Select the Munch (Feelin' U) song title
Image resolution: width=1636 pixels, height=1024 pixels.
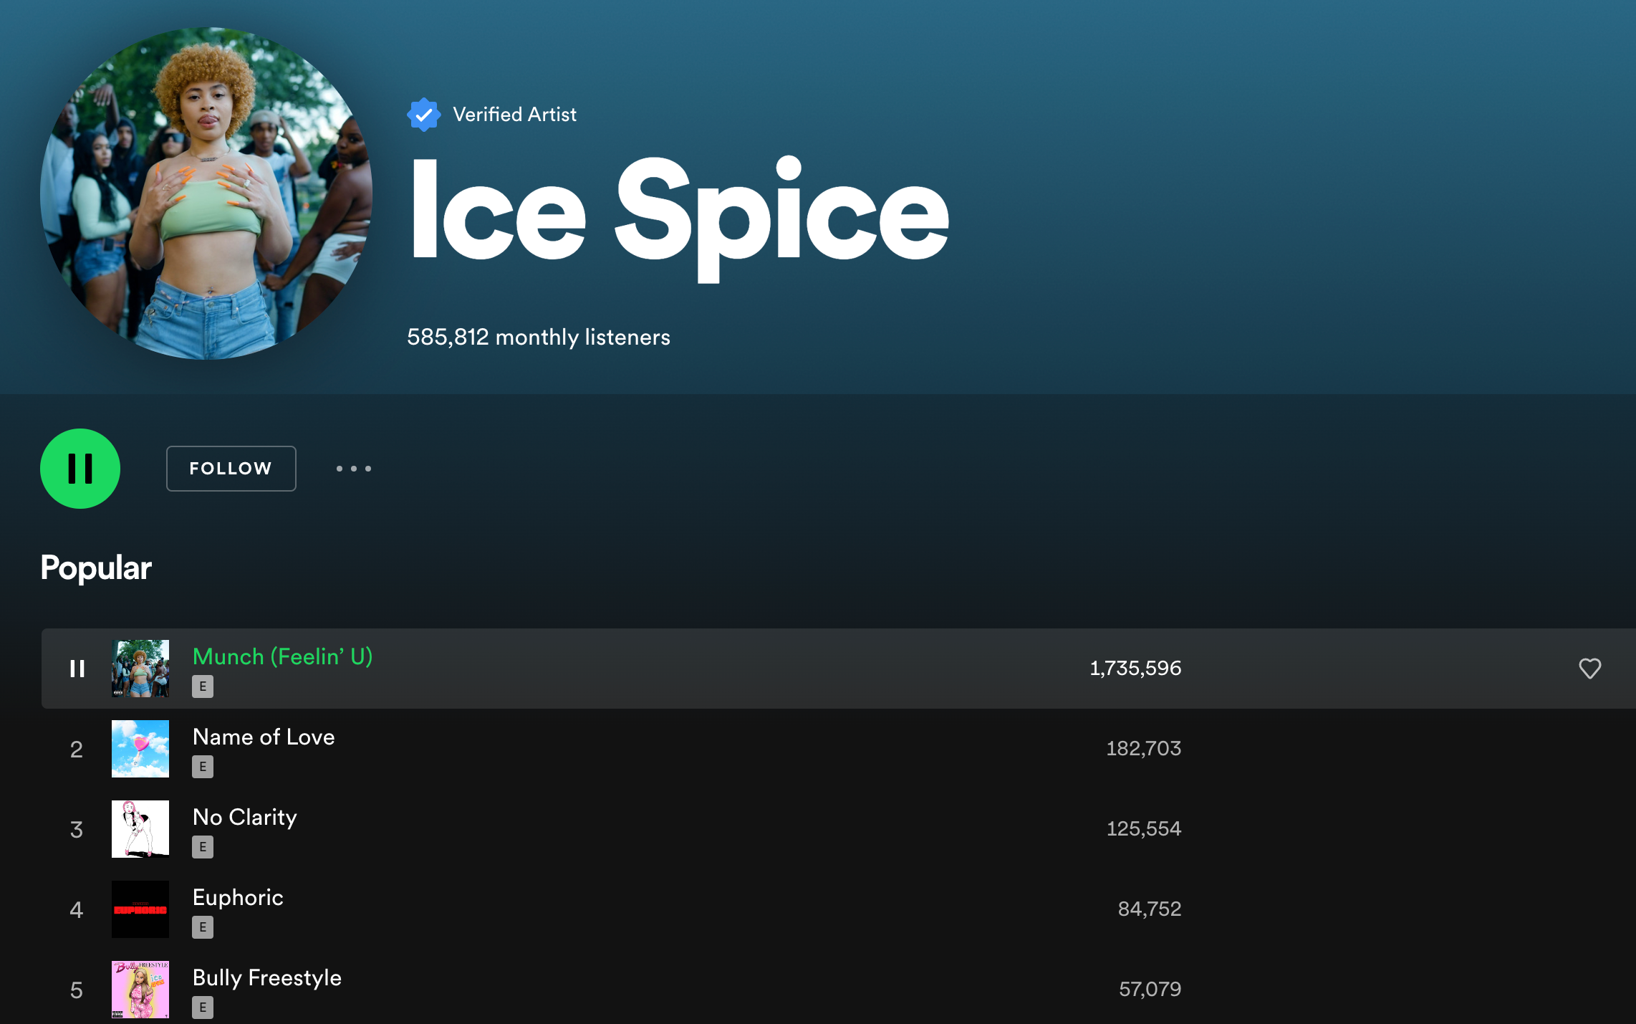pos(282,656)
